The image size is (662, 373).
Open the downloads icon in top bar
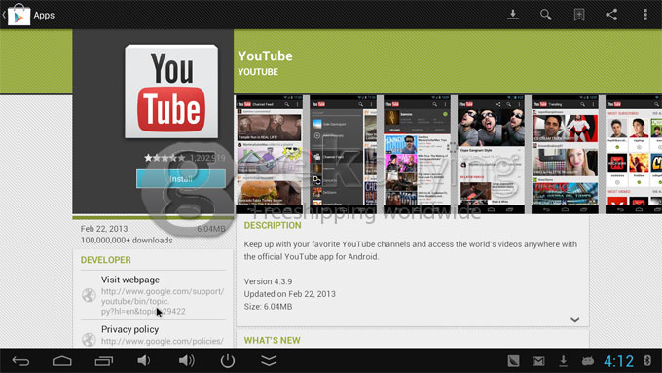click(512, 15)
